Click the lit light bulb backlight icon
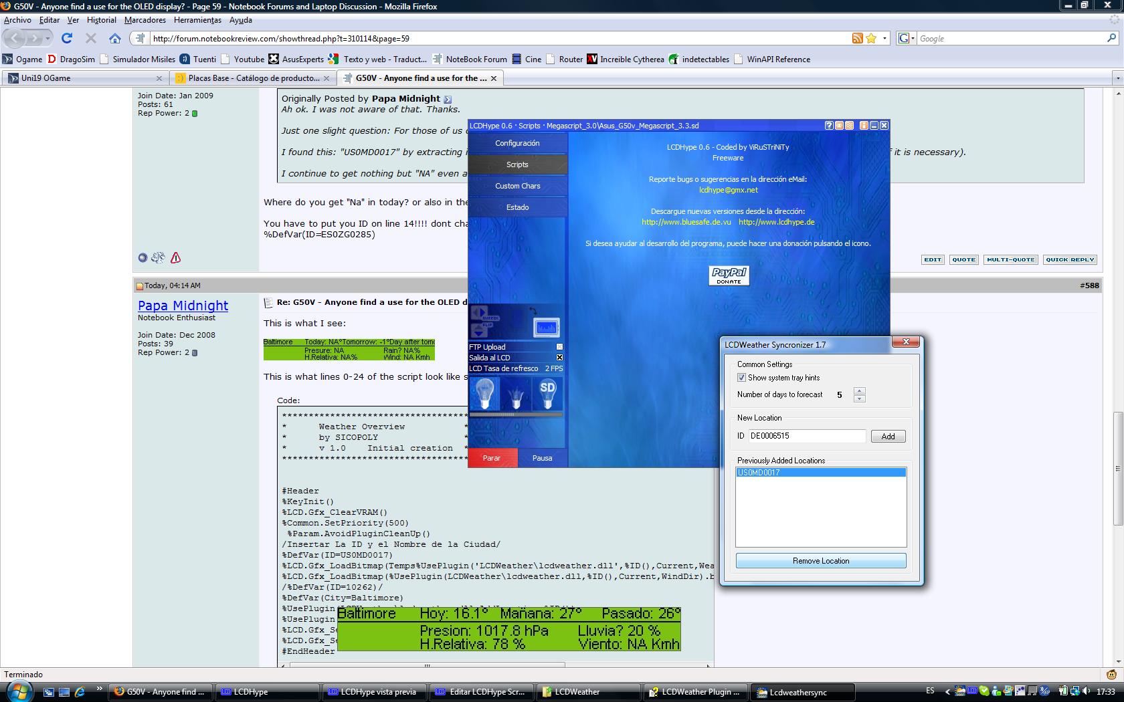This screenshot has width=1124, height=702. [x=484, y=393]
